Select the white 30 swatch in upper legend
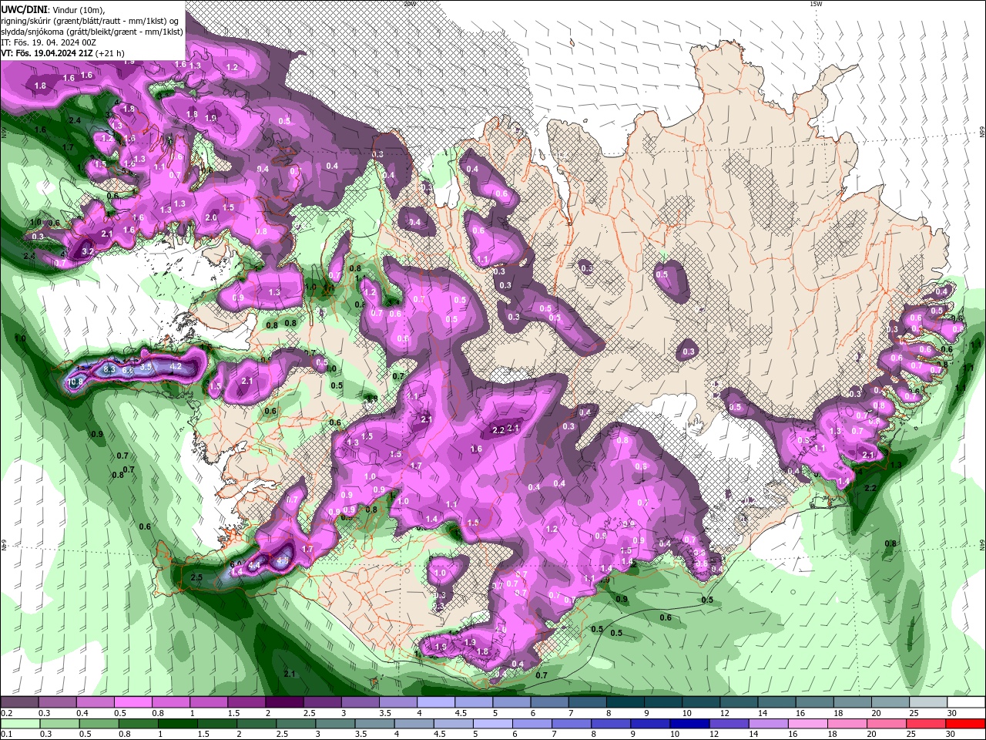This screenshot has height=740, width=986. pos(965,702)
